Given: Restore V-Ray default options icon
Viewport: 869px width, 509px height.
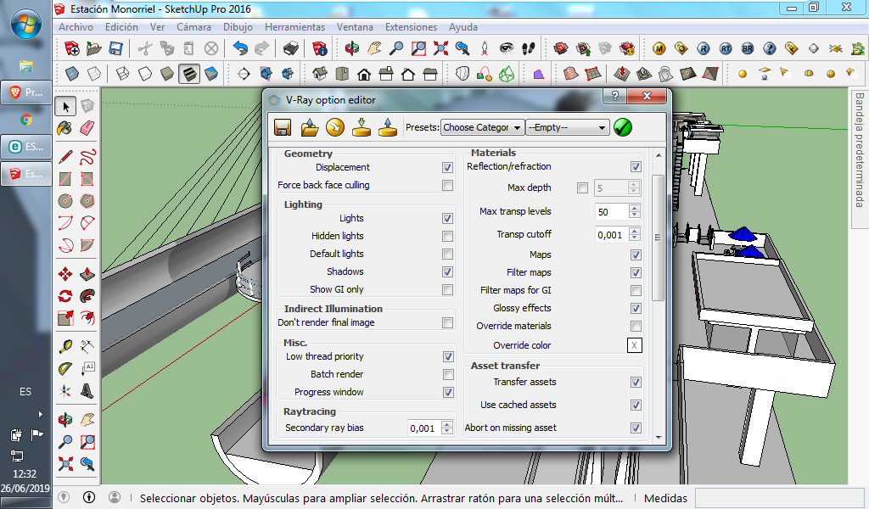Looking at the screenshot, I should pos(335,127).
